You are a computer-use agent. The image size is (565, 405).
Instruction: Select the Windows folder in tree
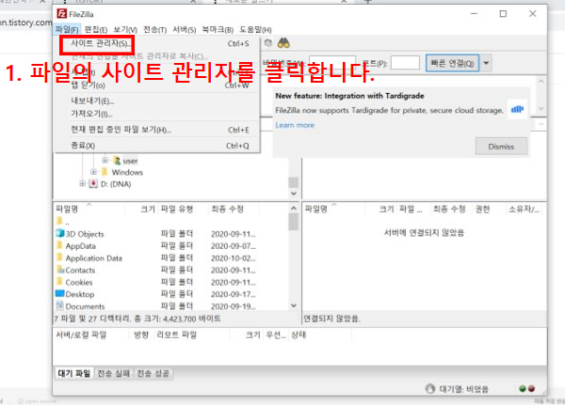click(x=127, y=172)
